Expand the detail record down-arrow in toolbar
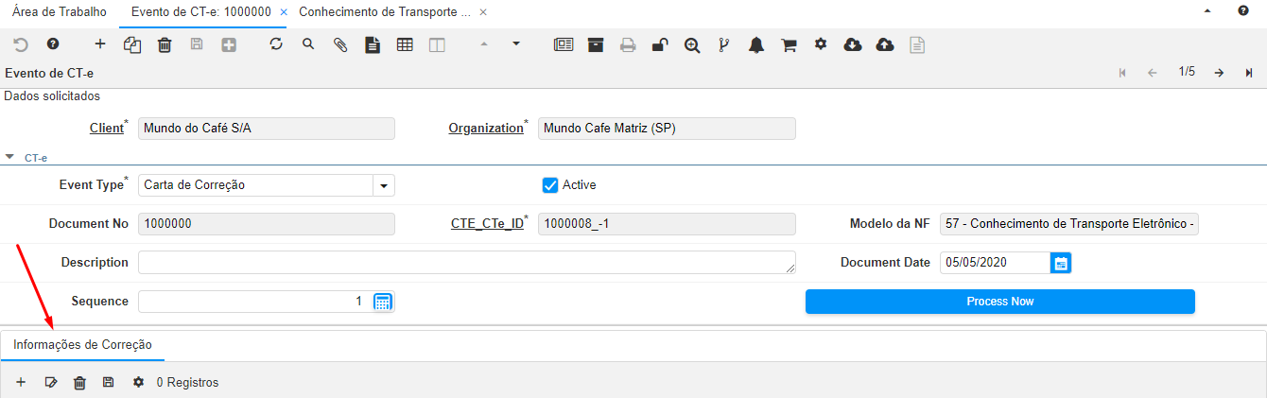Image resolution: width=1267 pixels, height=398 pixels. point(515,43)
